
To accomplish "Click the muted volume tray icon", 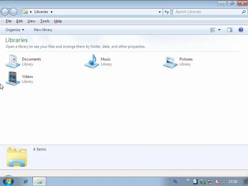I will (218, 182).
